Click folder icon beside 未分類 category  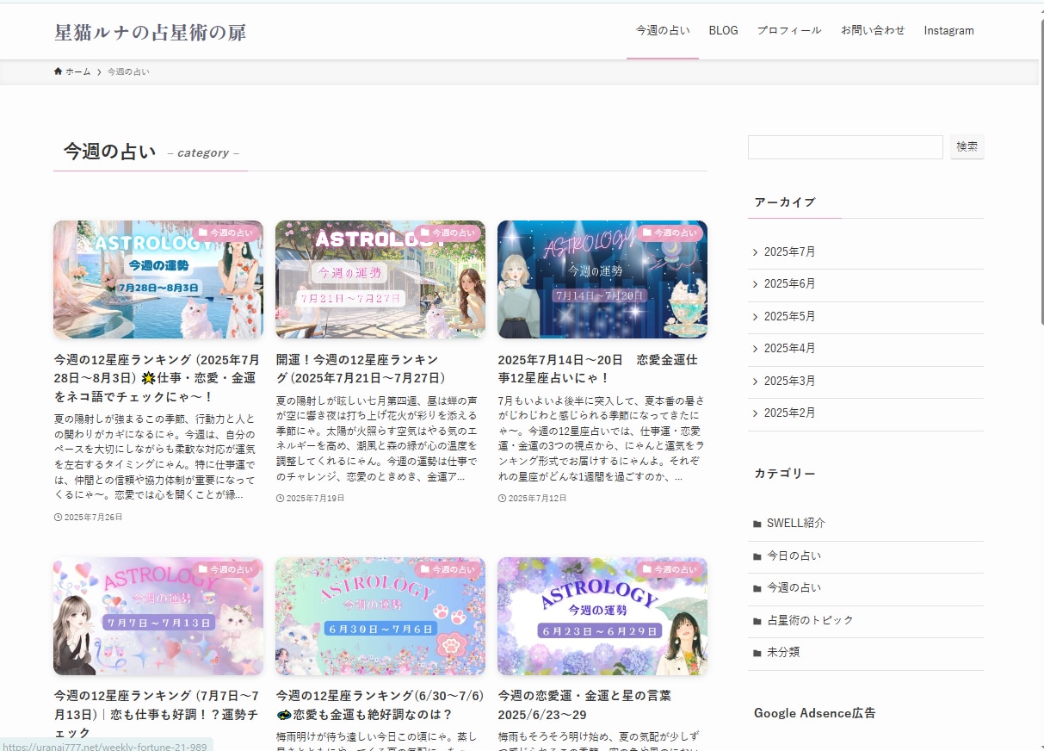tap(757, 653)
